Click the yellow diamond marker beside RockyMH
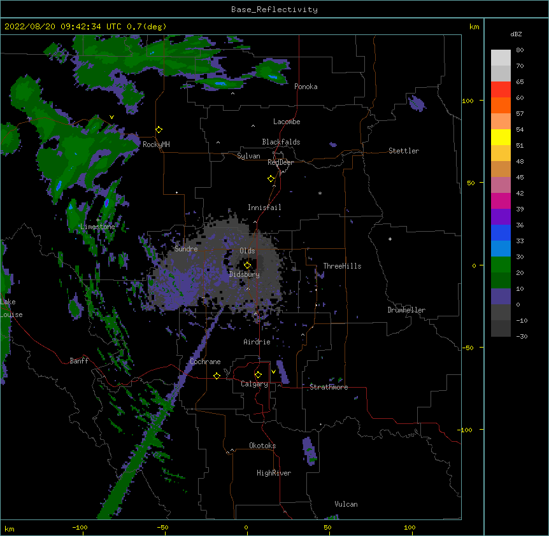 pos(159,130)
